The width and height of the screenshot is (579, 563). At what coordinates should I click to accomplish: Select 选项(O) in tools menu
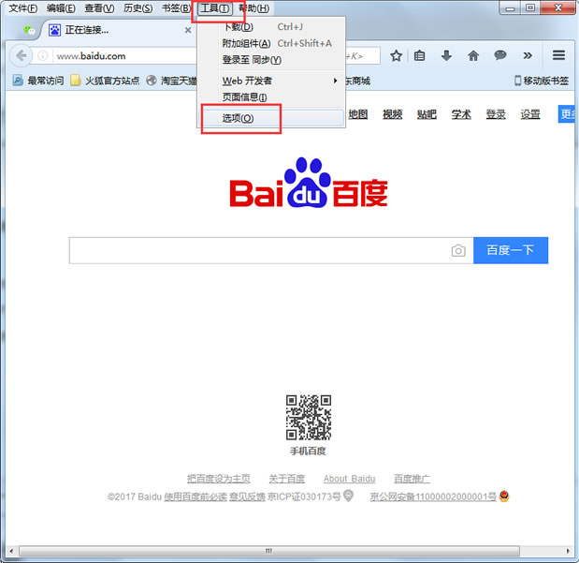pos(272,118)
